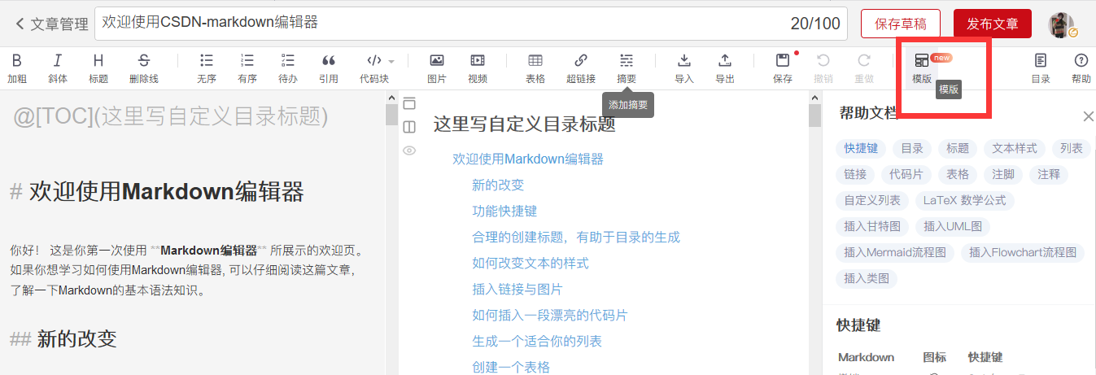
Task: Insert ordered list (有序)
Action: (x=247, y=68)
